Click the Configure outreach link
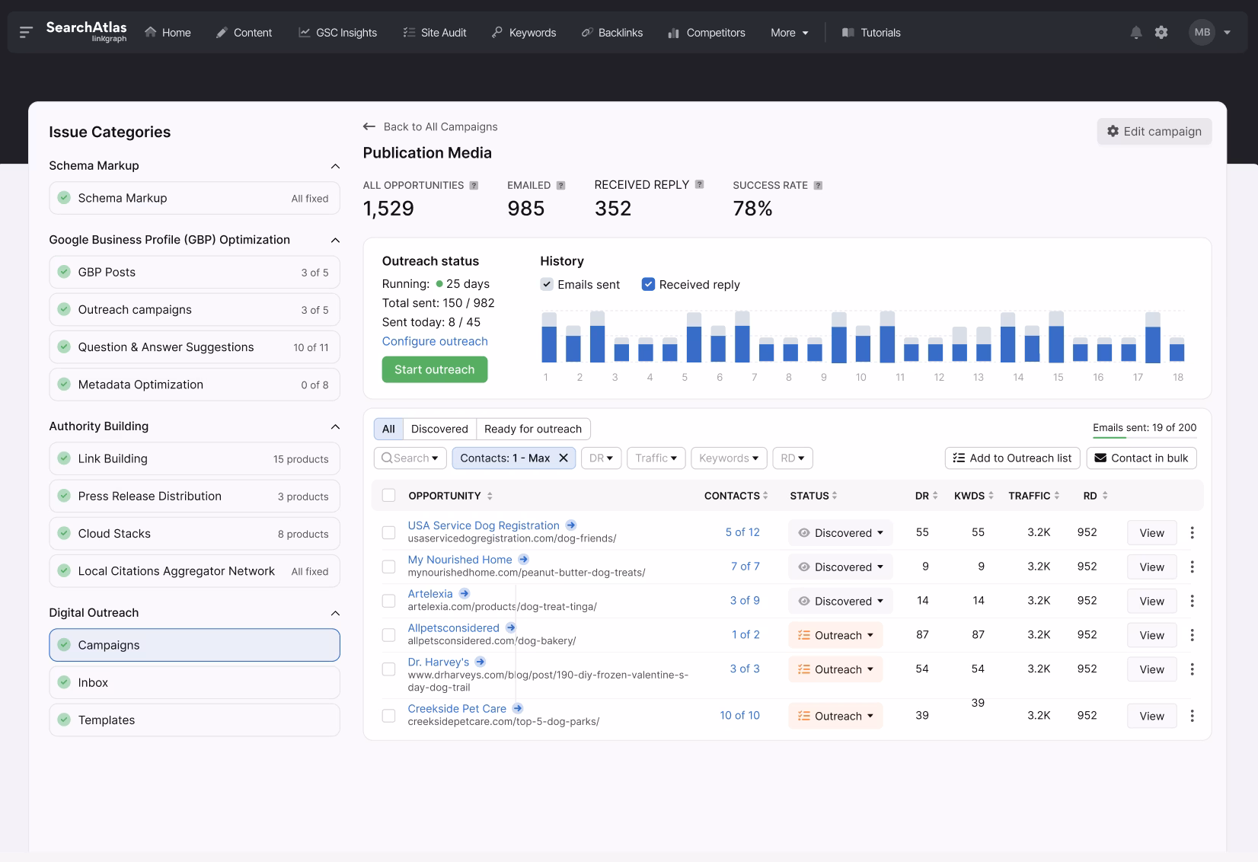The width and height of the screenshot is (1258, 862). click(x=435, y=341)
